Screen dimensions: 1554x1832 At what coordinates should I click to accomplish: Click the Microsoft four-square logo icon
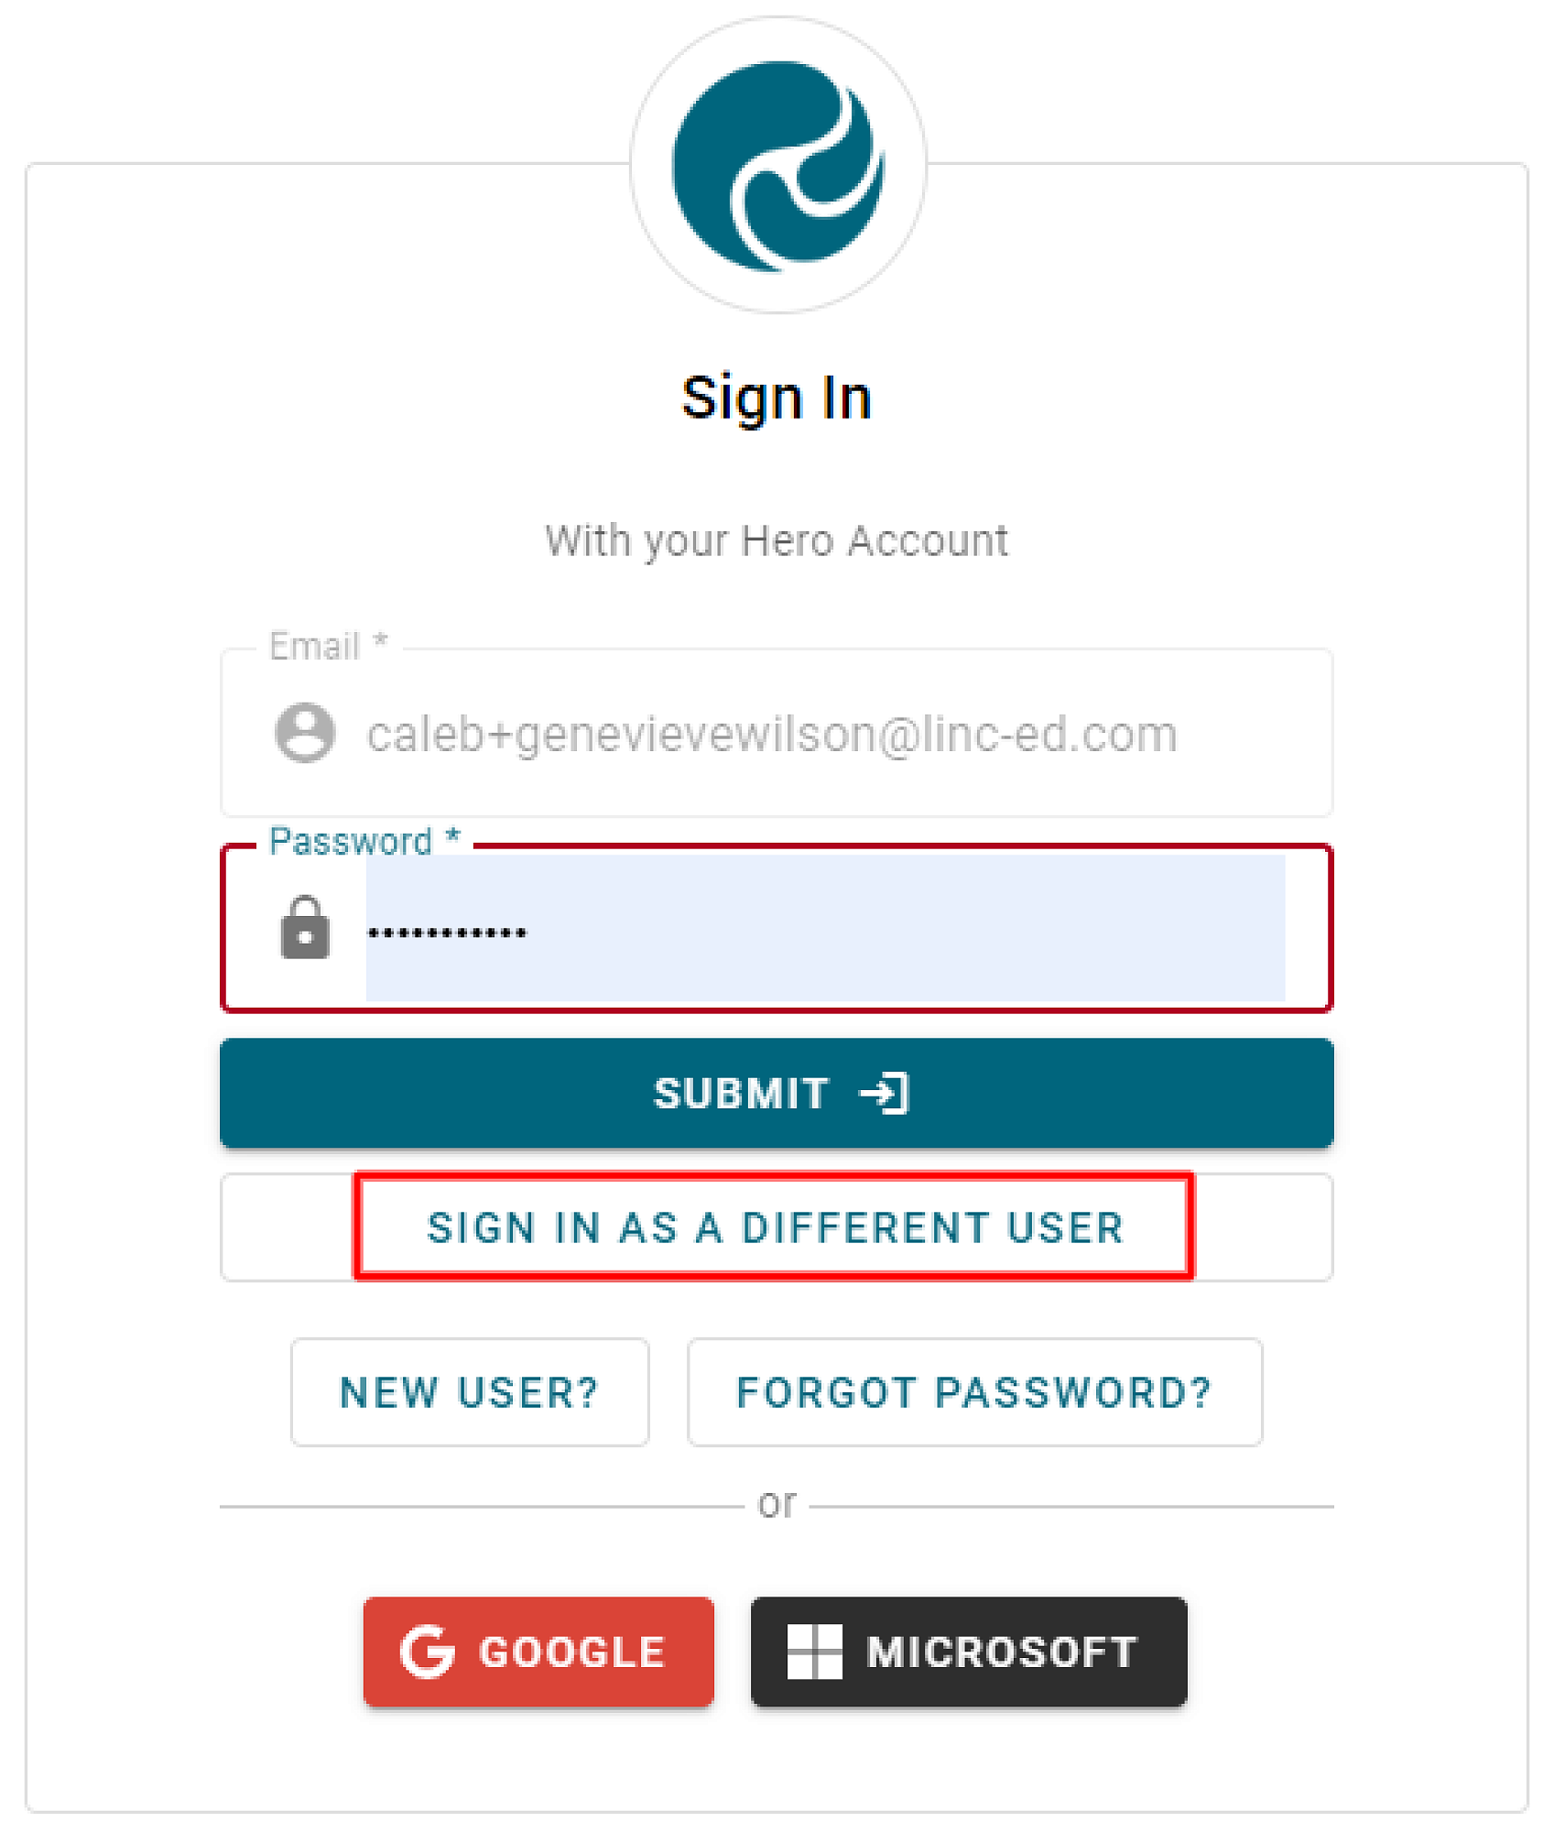point(814,1652)
